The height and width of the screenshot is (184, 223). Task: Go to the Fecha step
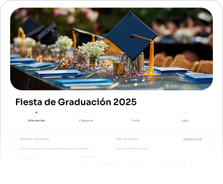[136, 120]
